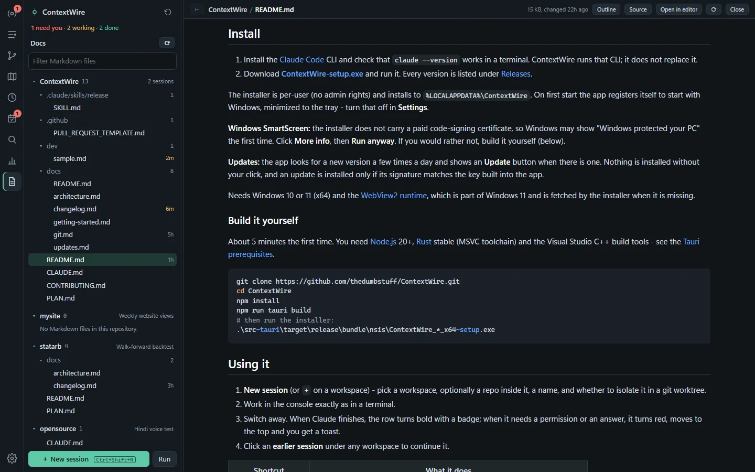The width and height of the screenshot is (755, 472).
Task: Open the Releases link
Action: (x=515, y=74)
